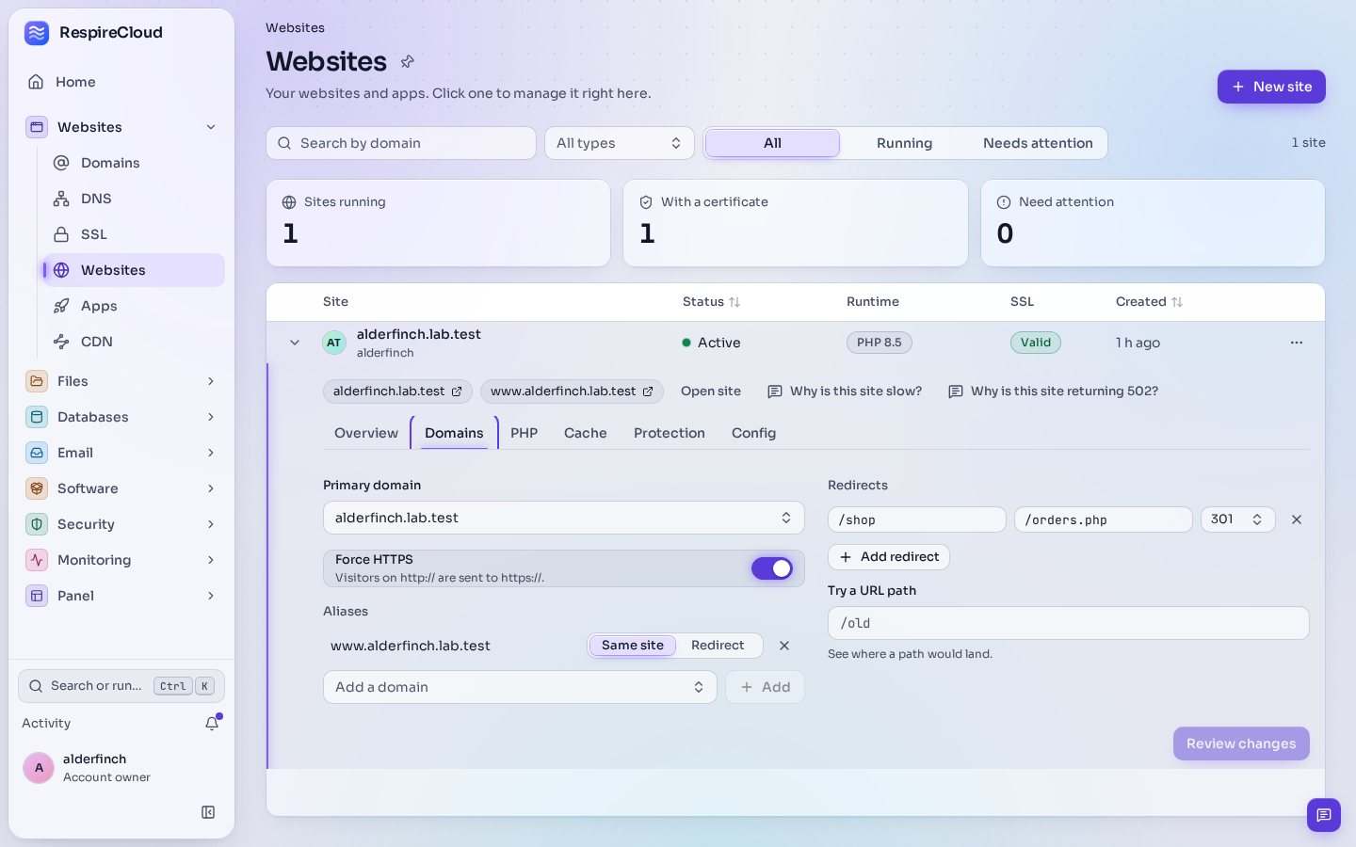Open Apps in the sidebar
Viewport: 1356px width, 847px height.
(134, 306)
